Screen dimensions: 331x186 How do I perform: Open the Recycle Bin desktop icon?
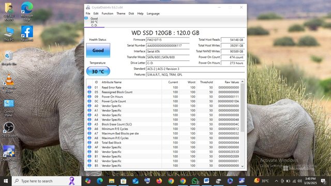tap(9, 58)
